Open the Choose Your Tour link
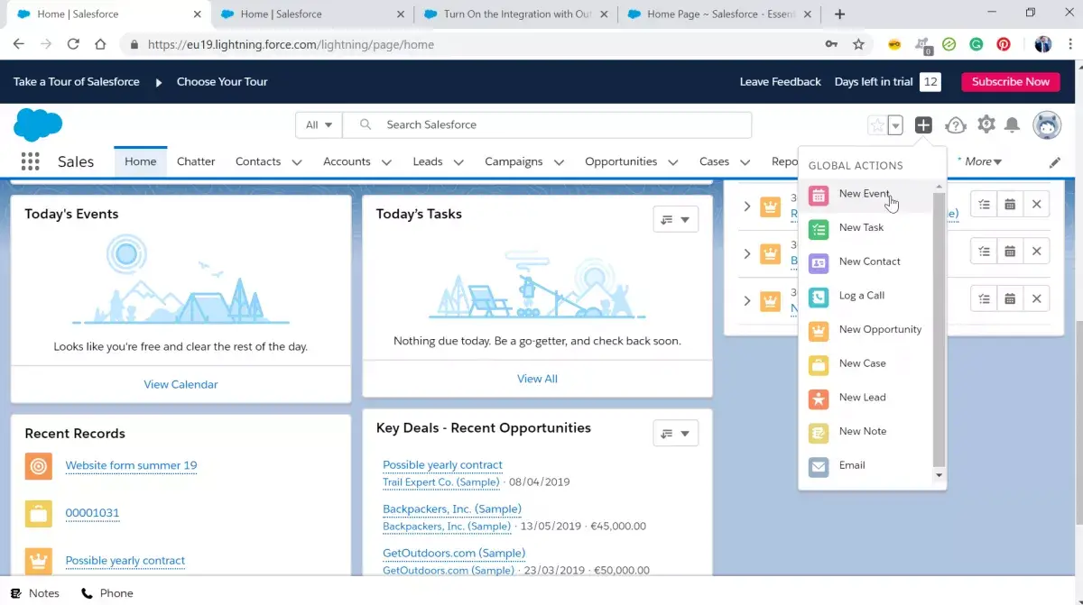Viewport: 1083px width, 605px height. [x=222, y=81]
